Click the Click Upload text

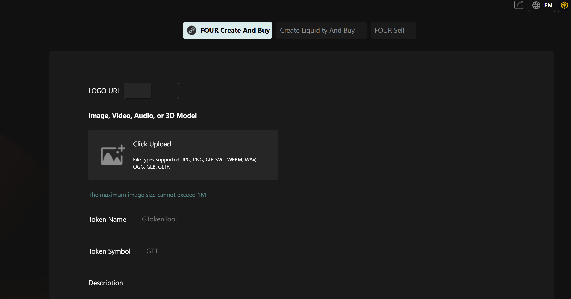coord(152,144)
